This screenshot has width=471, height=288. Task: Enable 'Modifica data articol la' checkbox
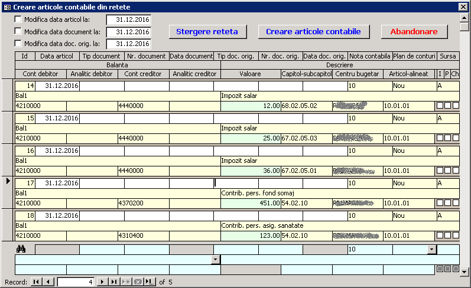tap(18, 19)
